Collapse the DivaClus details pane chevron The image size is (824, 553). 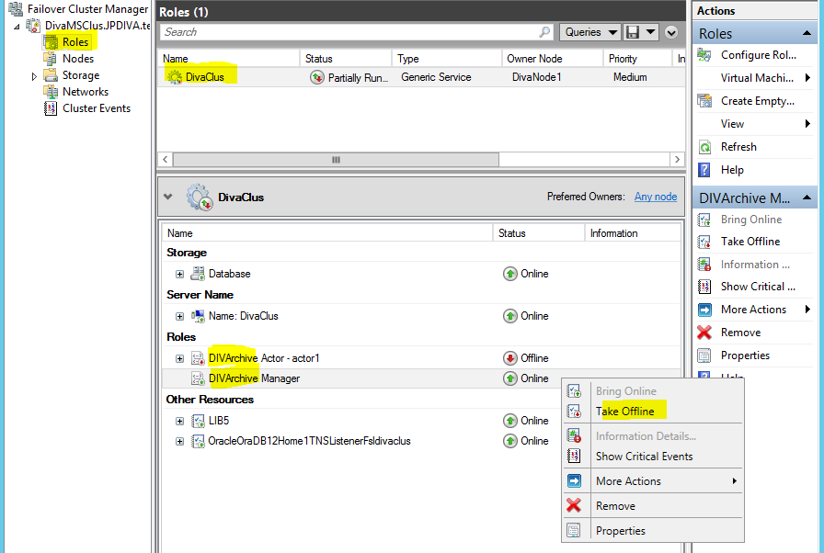[x=167, y=197]
